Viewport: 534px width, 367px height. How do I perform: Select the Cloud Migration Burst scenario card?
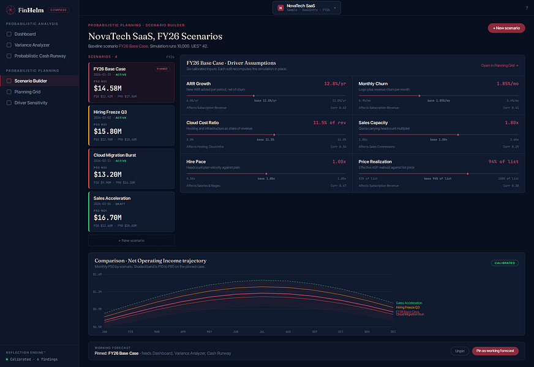(132, 169)
